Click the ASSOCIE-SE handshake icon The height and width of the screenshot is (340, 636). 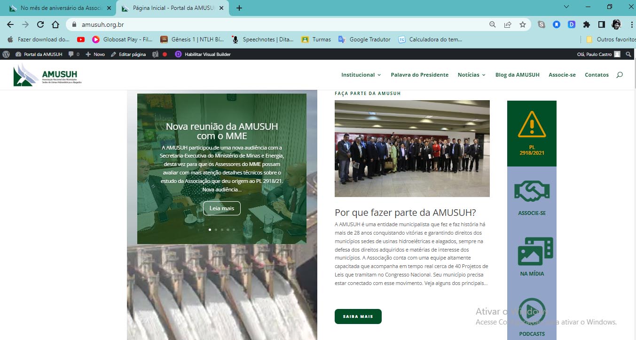coord(532,191)
